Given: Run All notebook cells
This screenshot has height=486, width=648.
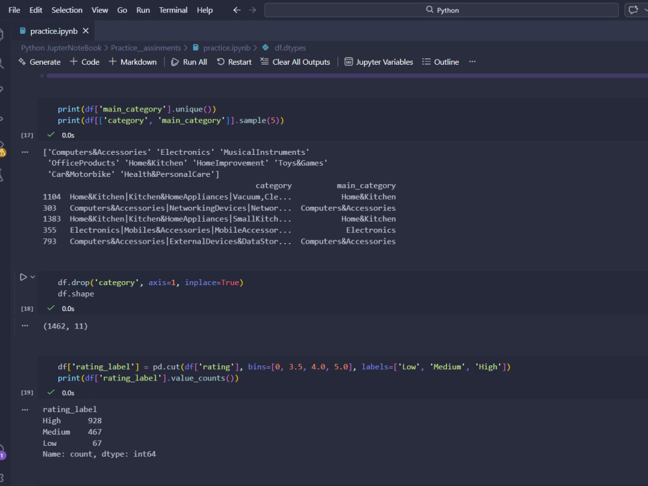Looking at the screenshot, I should (x=189, y=62).
